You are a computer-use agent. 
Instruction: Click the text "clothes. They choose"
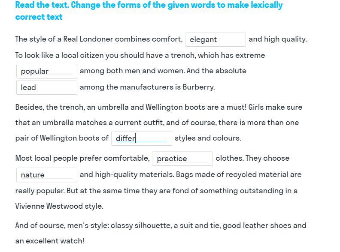(x=252, y=158)
